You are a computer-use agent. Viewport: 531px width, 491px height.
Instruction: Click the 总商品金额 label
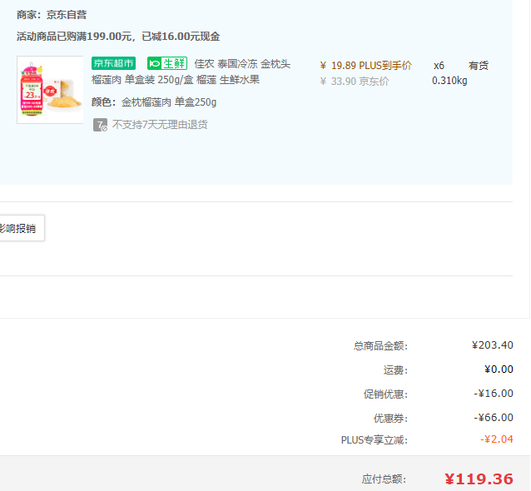(380, 345)
